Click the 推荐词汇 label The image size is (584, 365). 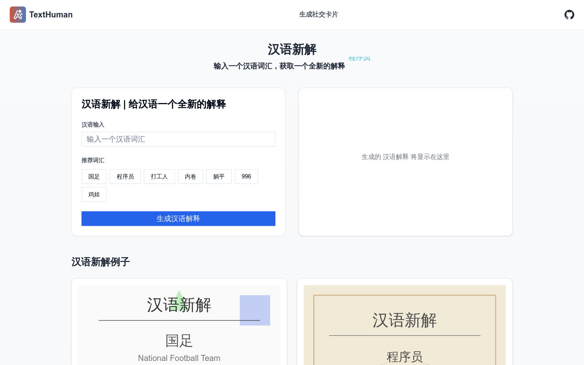point(93,160)
